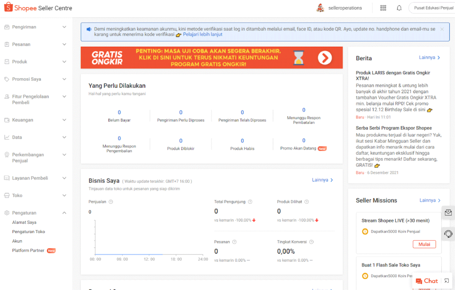Open Lainnya in Bisnis Saya

click(323, 180)
